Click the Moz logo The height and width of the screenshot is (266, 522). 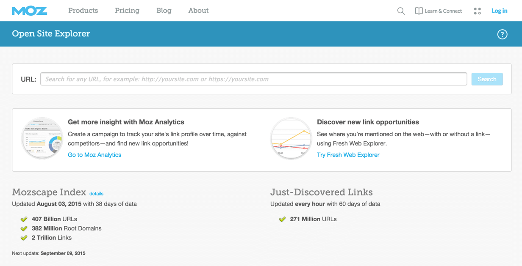[29, 11]
